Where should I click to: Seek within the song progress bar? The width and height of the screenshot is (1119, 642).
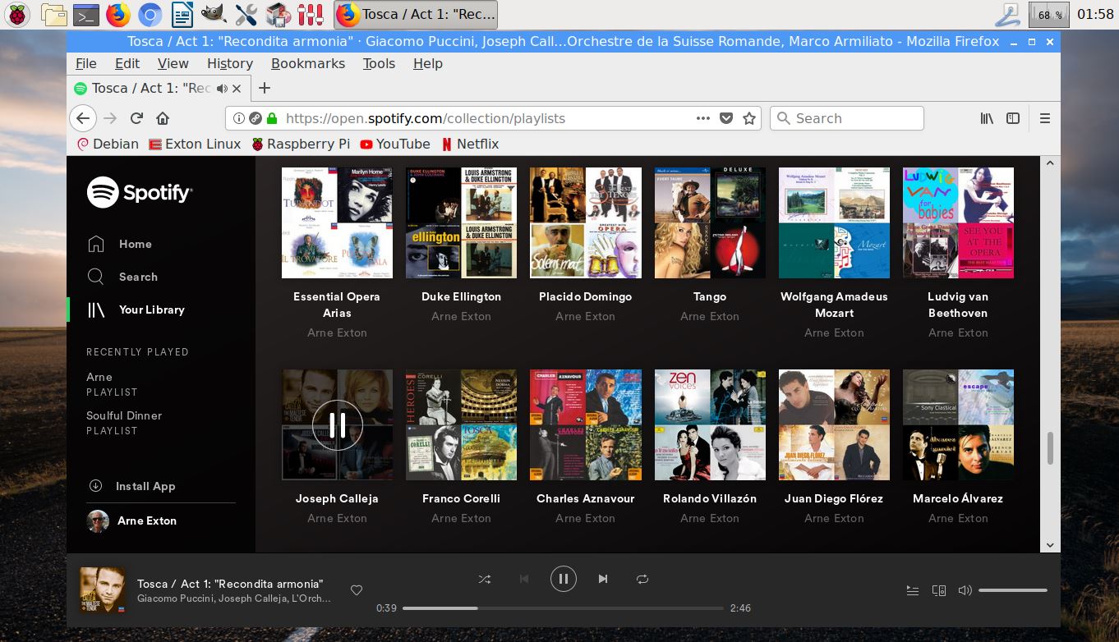pyautogui.click(x=563, y=608)
